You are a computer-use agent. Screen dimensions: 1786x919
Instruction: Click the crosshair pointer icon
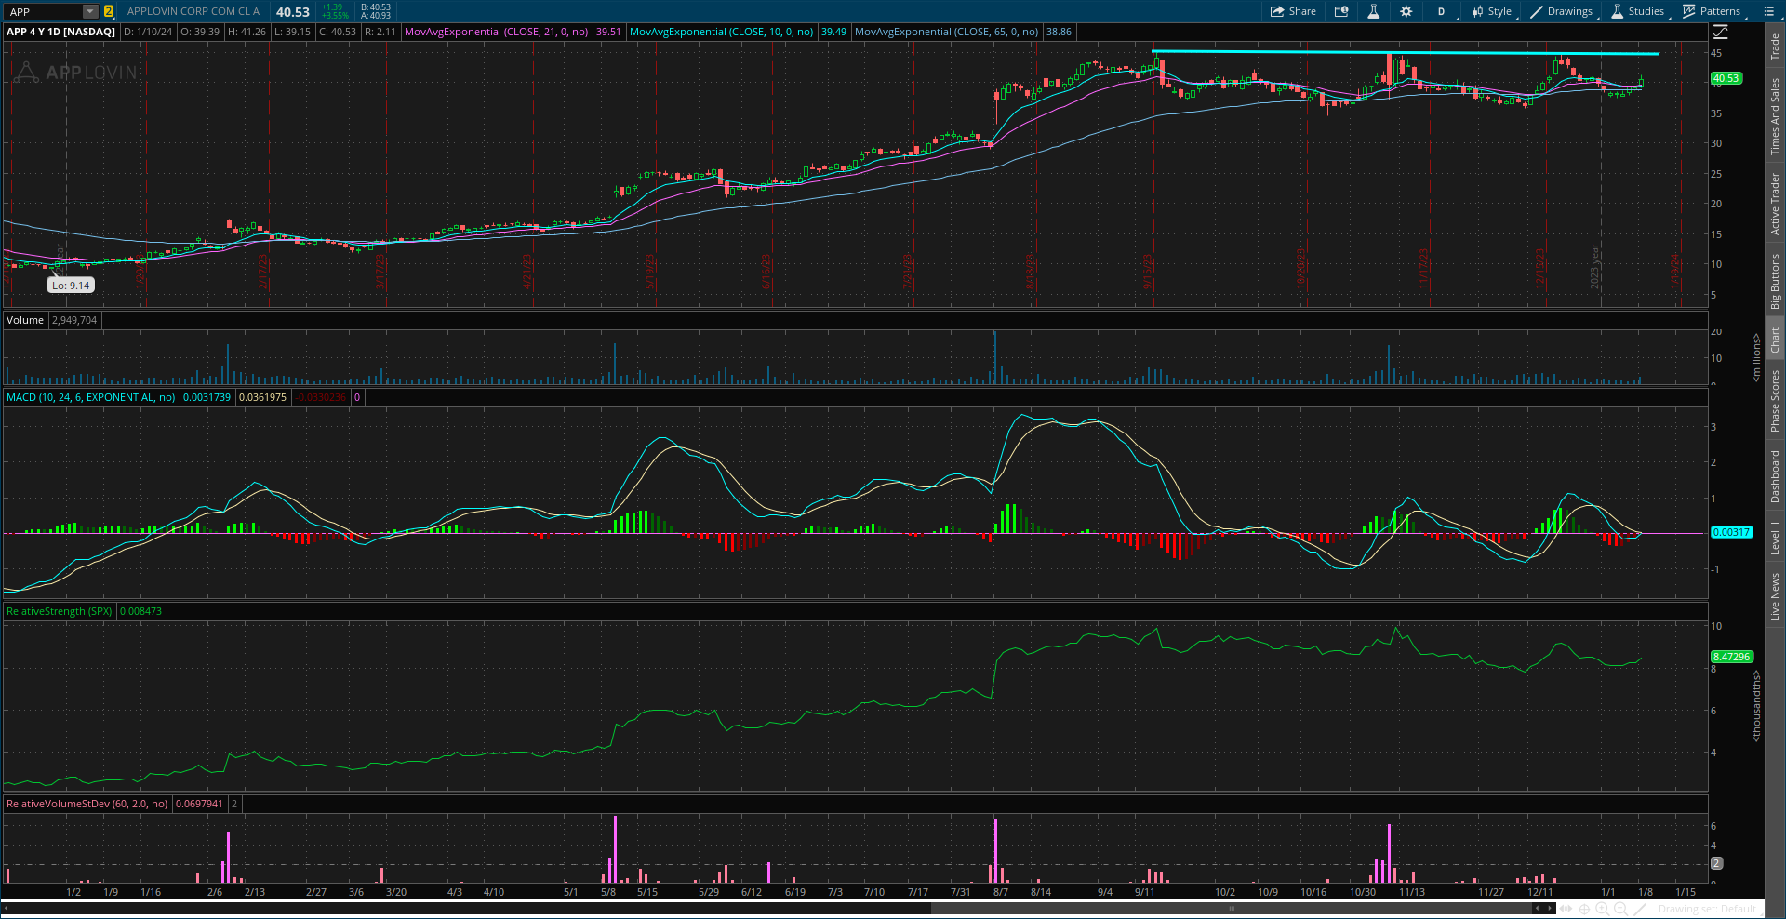(x=1584, y=909)
